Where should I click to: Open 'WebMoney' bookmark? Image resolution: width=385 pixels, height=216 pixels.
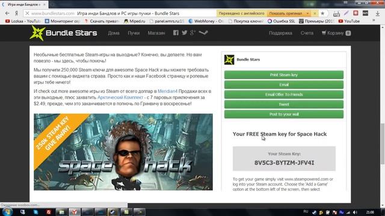coord(206,21)
